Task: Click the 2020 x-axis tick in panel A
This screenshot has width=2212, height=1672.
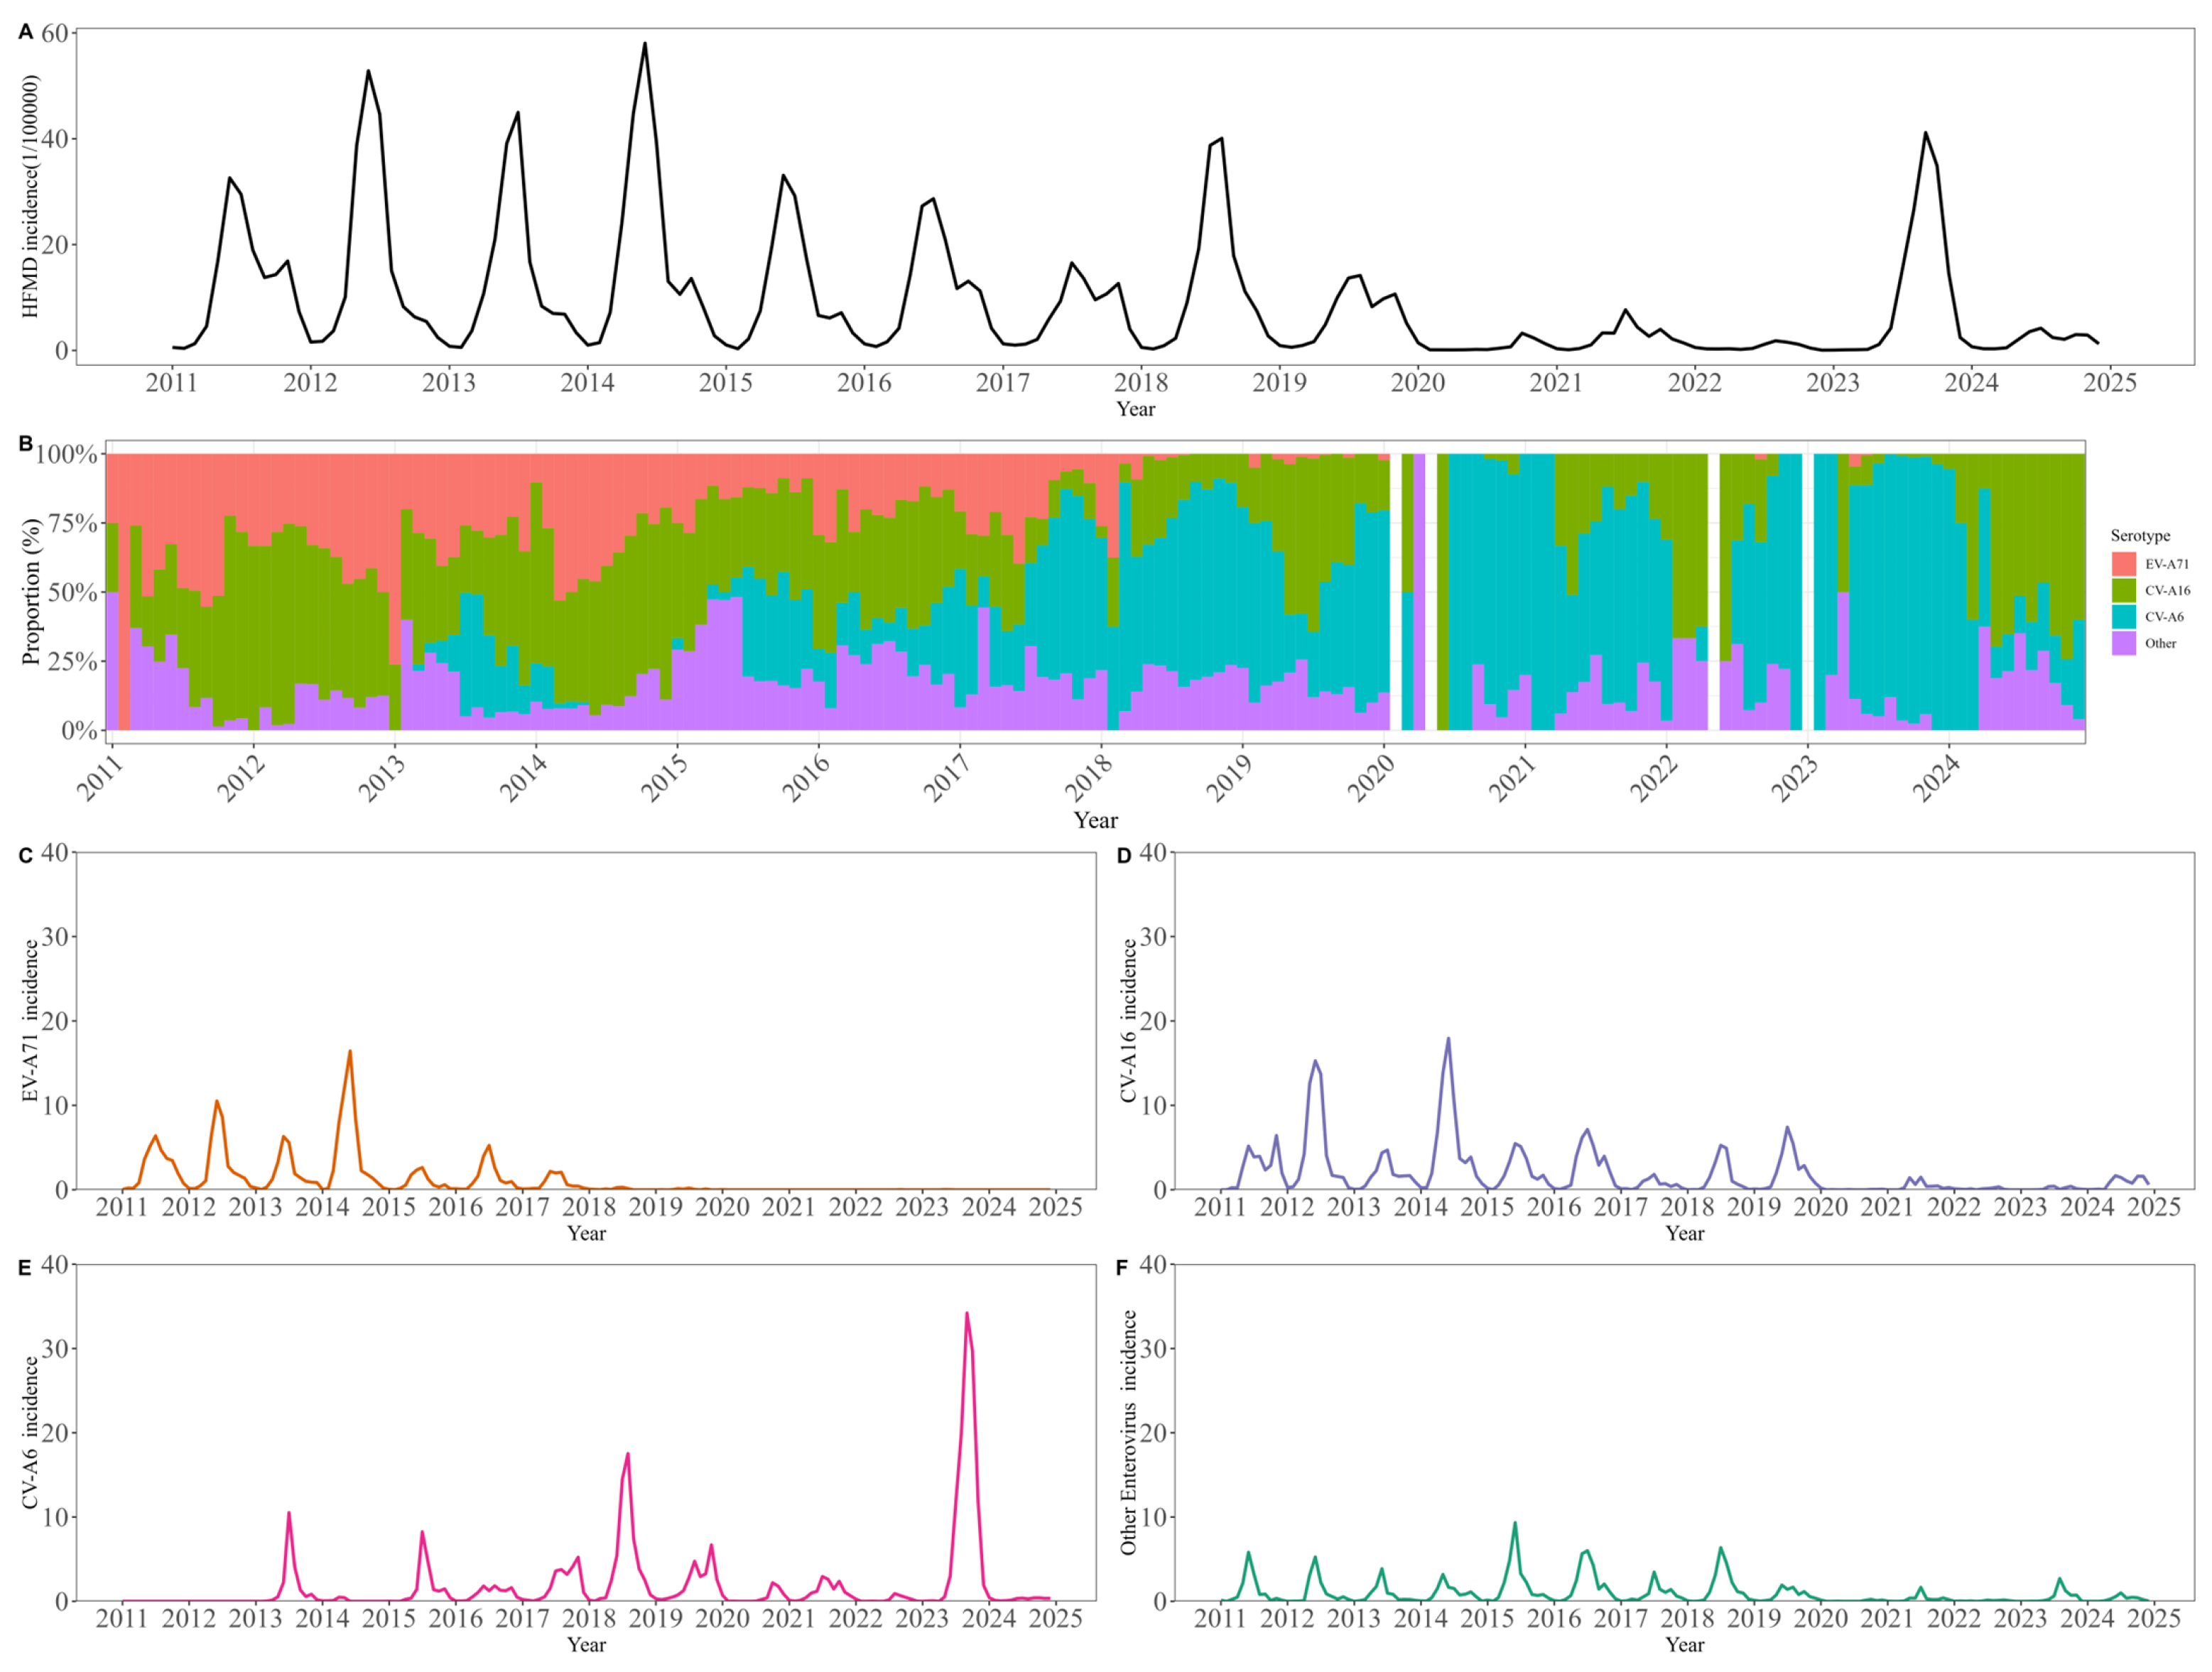Action: pyautogui.click(x=1417, y=383)
